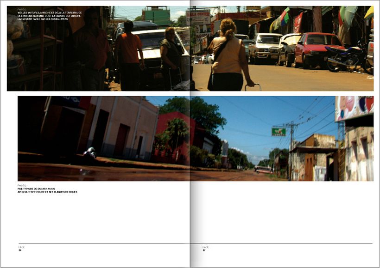Click the Encarnacion red-earth street photo
380x268 pixels.
(196, 139)
